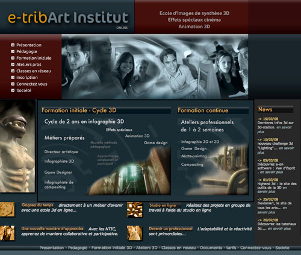This screenshot has width=301, height=255.
Task: Open the Pédagogie sidebar menu item
Action: (26, 51)
